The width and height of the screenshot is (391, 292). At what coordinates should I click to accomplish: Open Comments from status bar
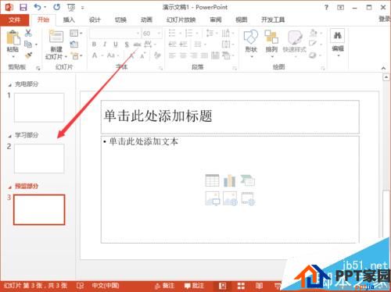coord(194,286)
